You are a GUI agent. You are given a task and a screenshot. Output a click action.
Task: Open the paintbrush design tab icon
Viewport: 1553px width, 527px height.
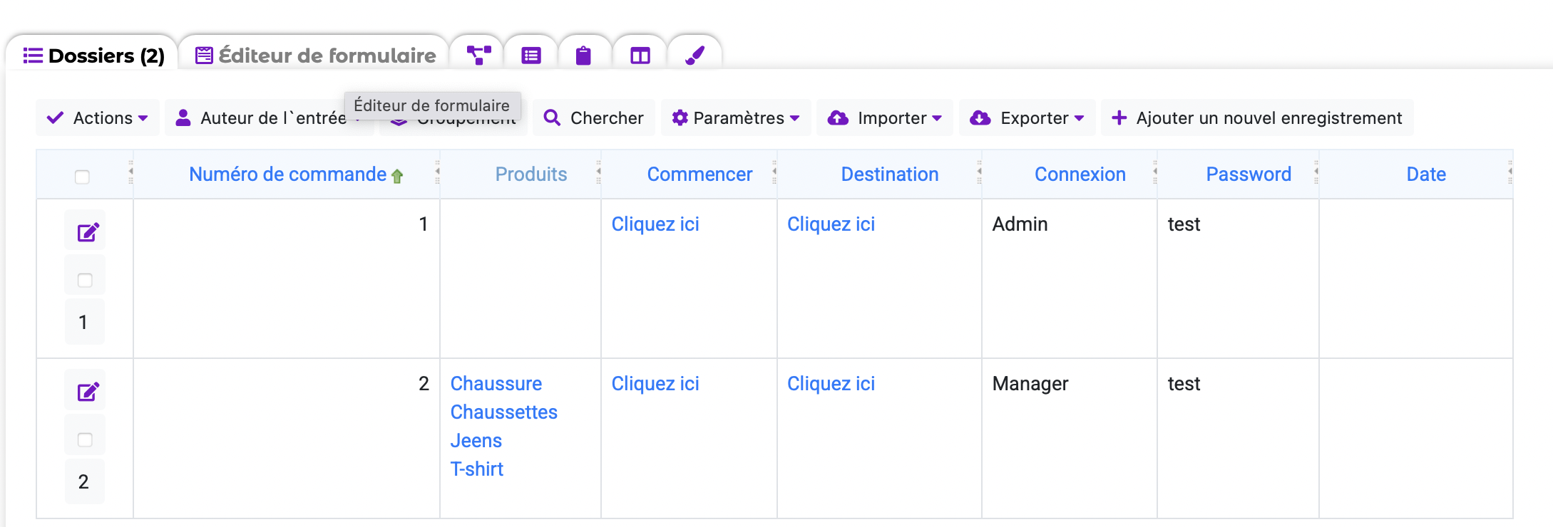coord(695,55)
